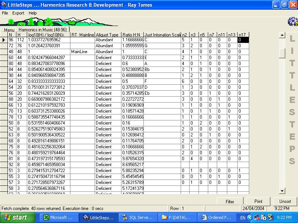Click the tray icon with green play arrow
The height and width of the screenshot is (223, 298).
pyautogui.click(x=263, y=217)
